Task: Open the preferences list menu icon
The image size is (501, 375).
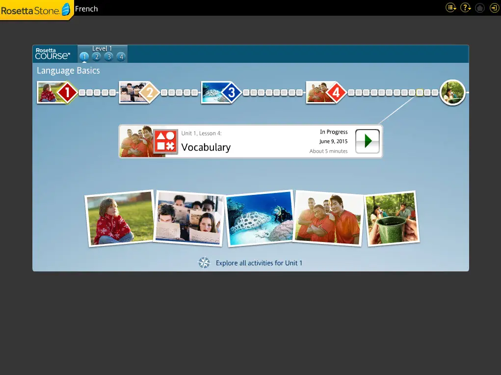Action: coord(451,8)
